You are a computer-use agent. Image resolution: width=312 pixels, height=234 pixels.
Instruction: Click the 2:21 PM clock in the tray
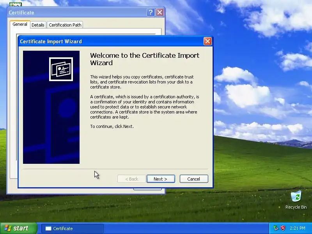tap(298, 228)
